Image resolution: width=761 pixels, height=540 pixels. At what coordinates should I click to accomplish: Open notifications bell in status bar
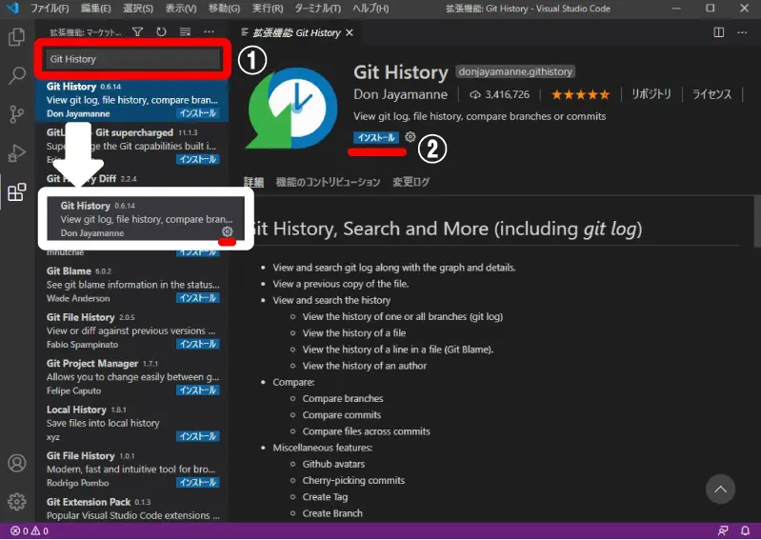[x=745, y=530]
